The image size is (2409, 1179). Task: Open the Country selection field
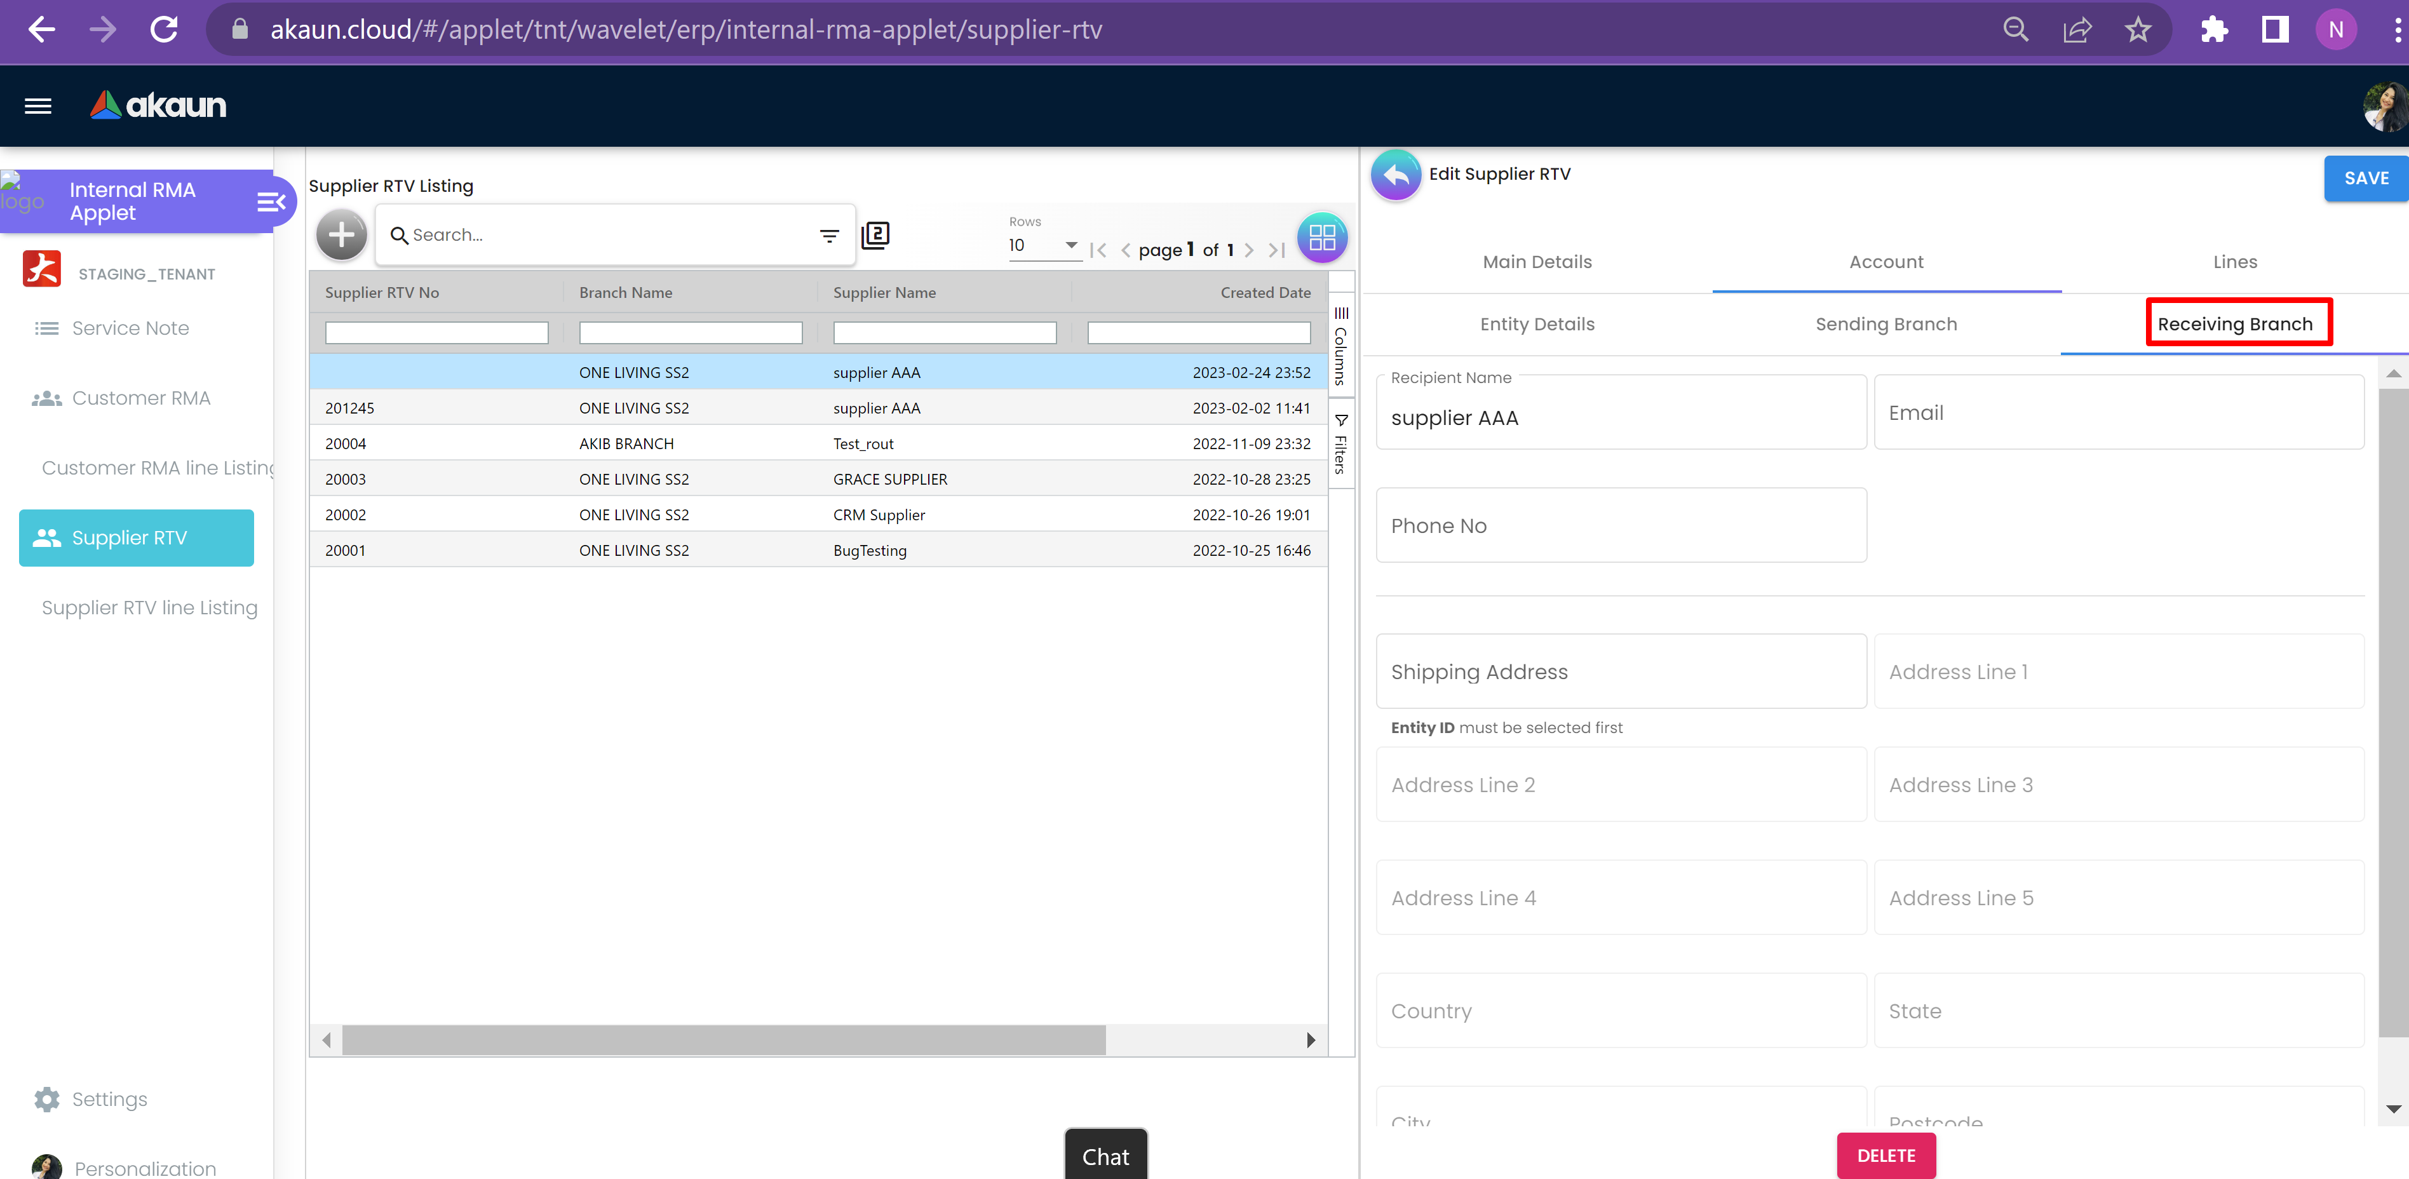[1621, 1011]
